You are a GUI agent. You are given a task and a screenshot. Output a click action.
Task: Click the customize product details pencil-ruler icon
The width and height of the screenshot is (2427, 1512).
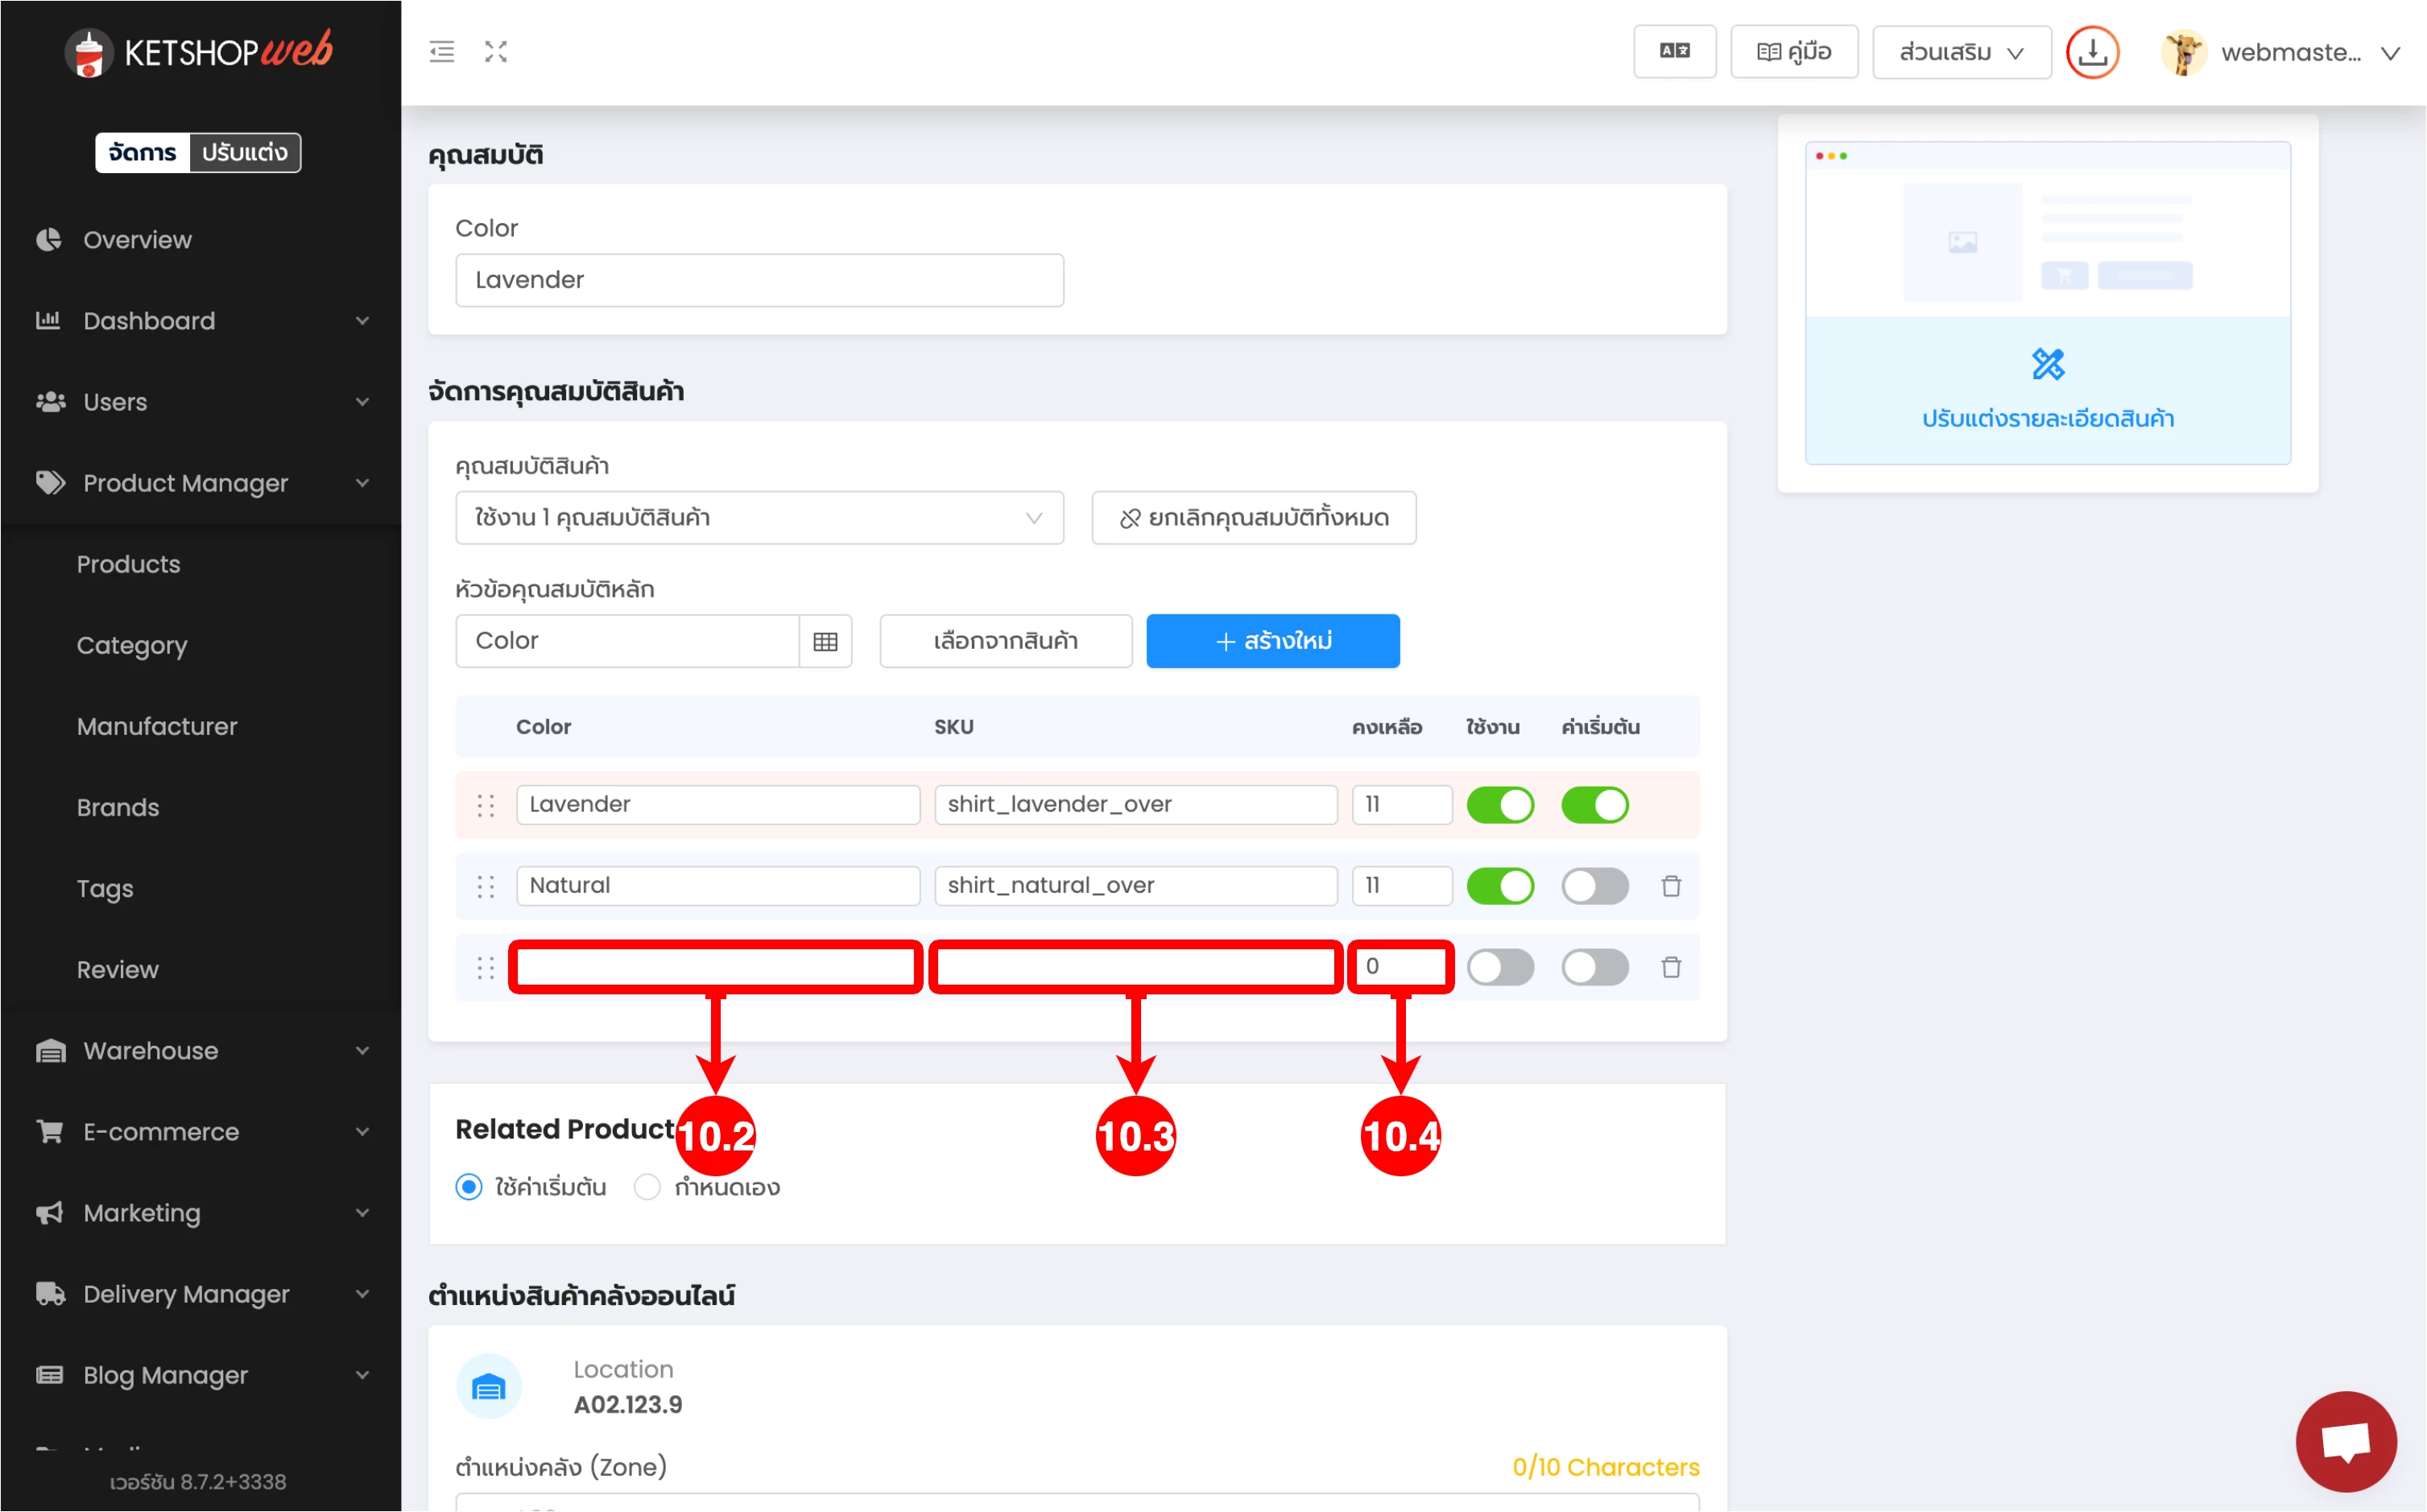click(x=2047, y=364)
